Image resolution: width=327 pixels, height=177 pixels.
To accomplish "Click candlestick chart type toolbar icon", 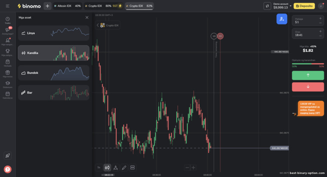I will coord(107,167).
